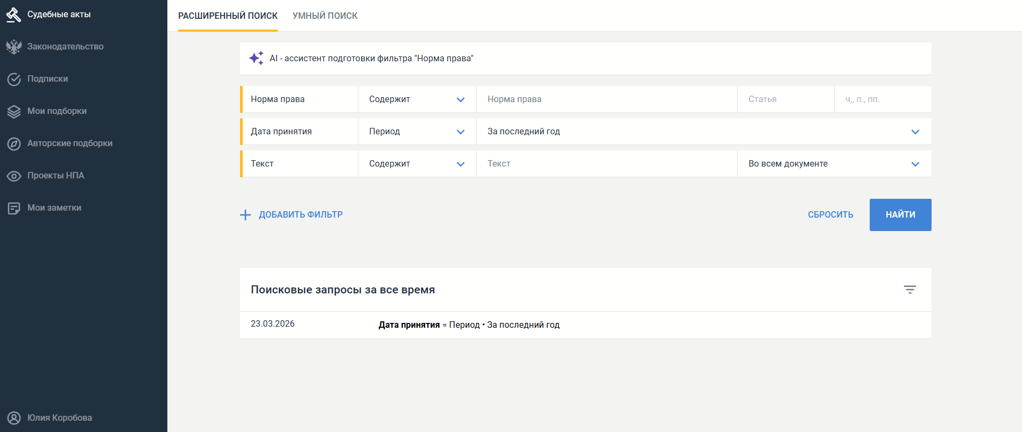The height and width of the screenshot is (432, 1022).
Task: Open Законодательство via the eagle emblem icon
Action: pyautogui.click(x=13, y=47)
